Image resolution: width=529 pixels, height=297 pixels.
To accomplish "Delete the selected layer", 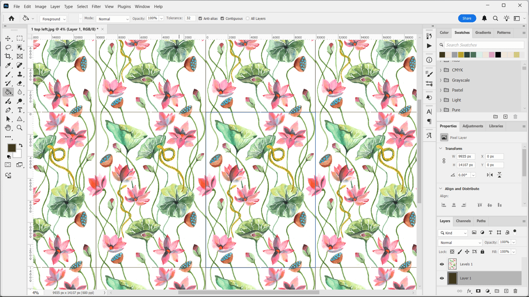I will (516, 291).
